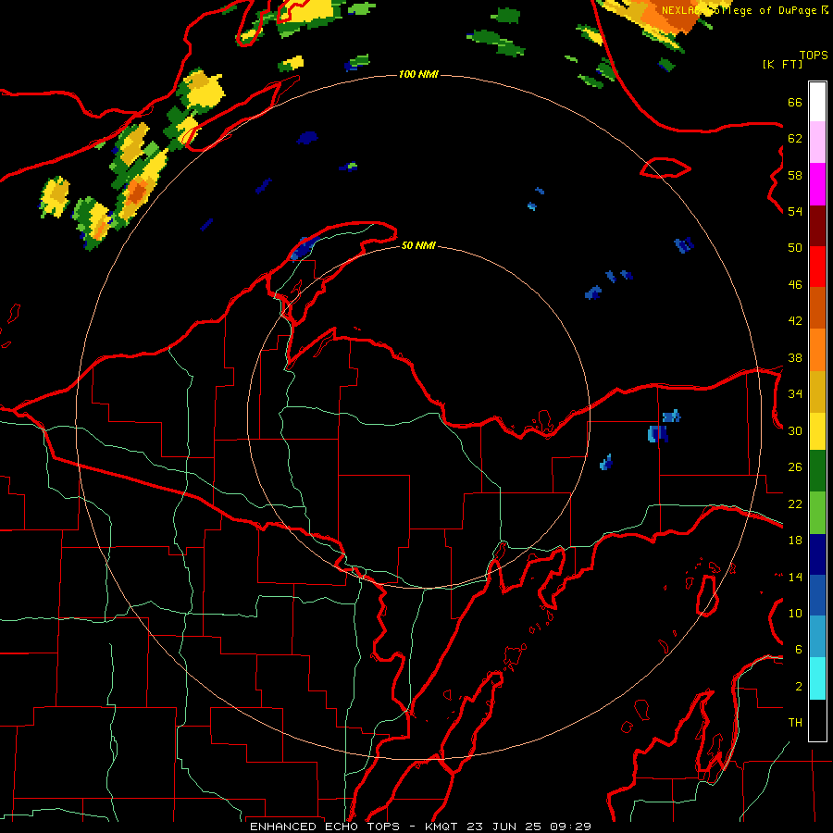
Task: Click the 66 value on the legend scale
Action: tap(795, 102)
